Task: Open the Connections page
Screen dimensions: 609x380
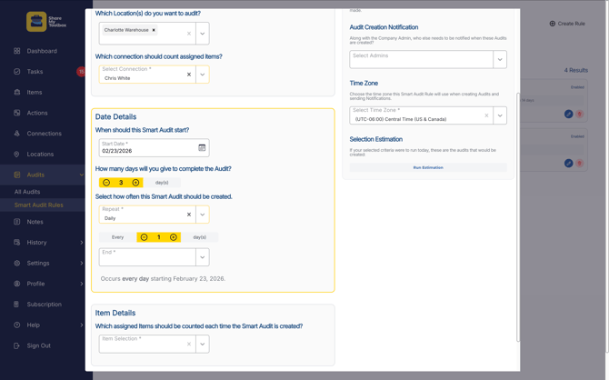Action: point(45,134)
